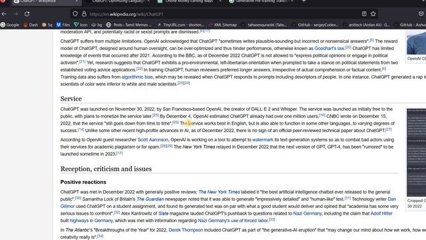426x240 pixels.
Task: Jump to citation 20 after Goodhart's law
Action: click(348, 47)
